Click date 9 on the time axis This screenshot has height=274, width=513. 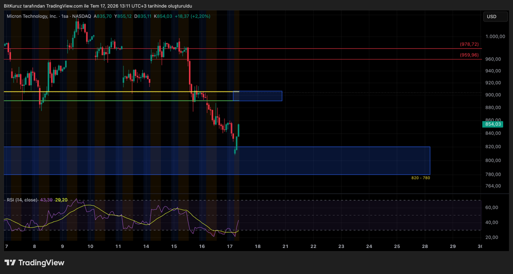pos(62,247)
